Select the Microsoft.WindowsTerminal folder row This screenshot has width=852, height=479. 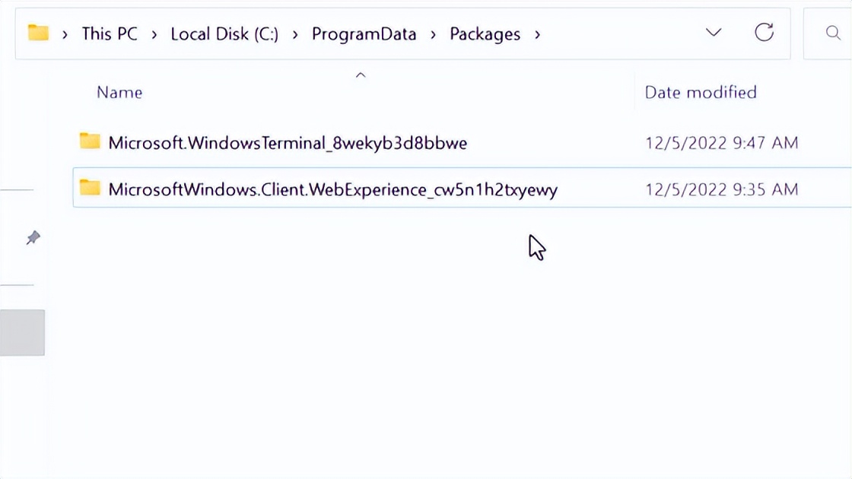(x=289, y=142)
